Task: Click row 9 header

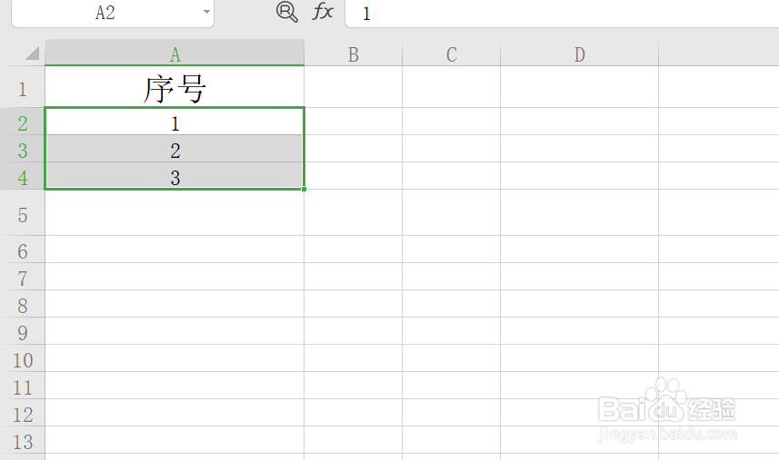Action: 23,332
